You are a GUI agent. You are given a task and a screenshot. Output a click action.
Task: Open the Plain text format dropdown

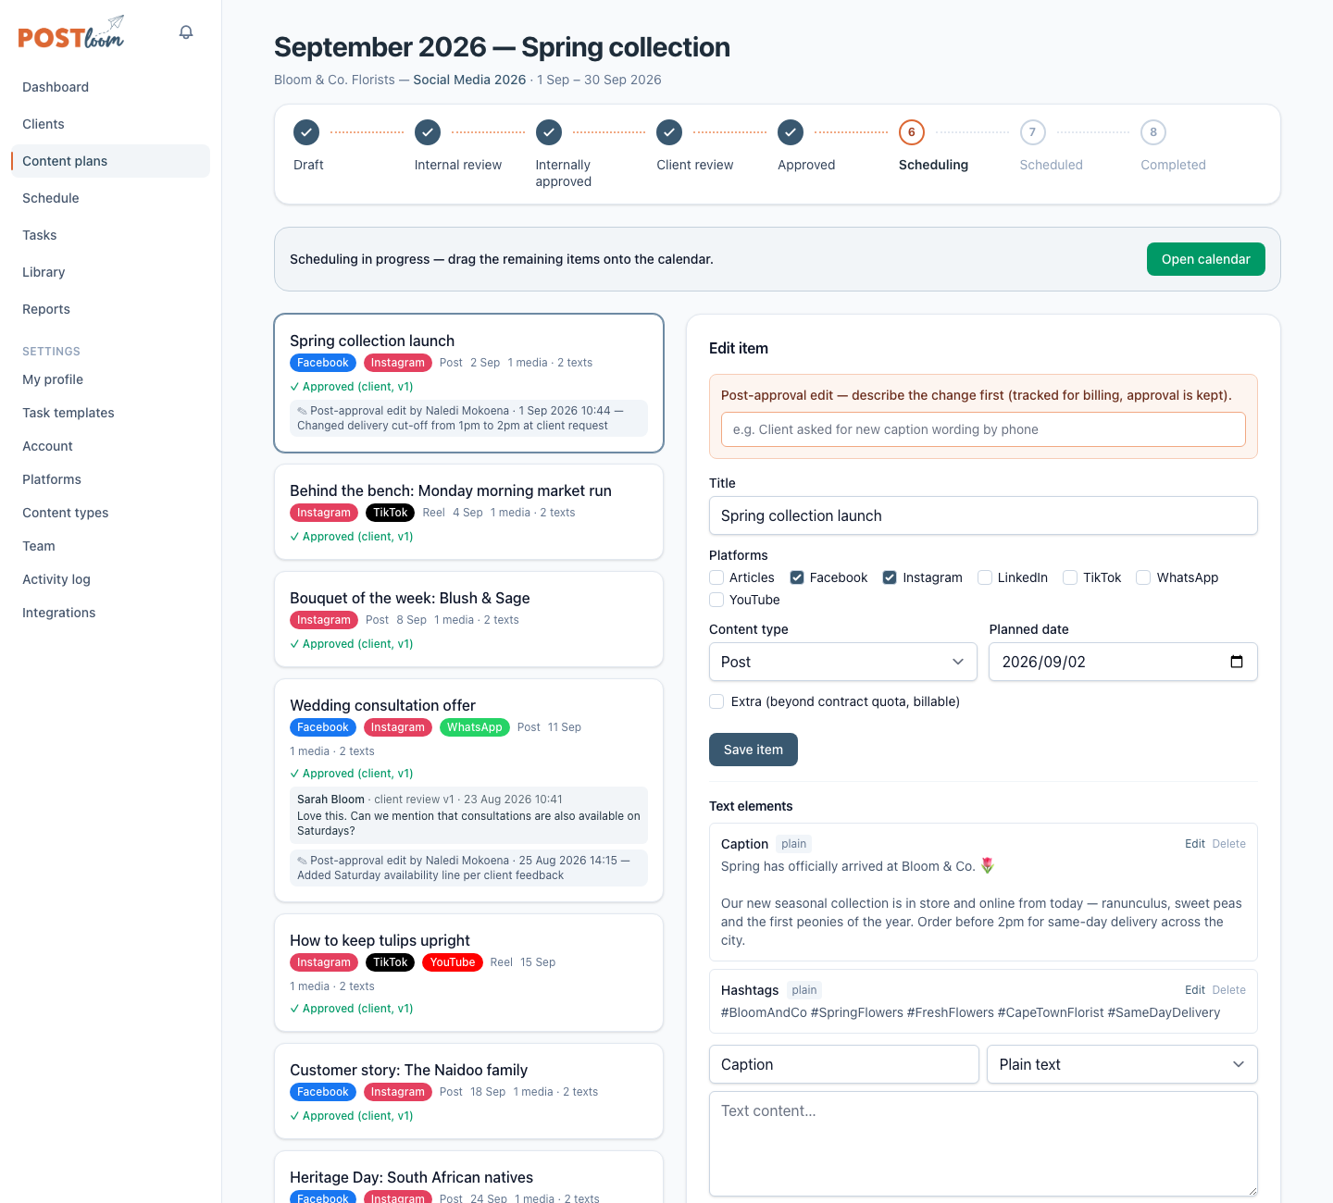point(1122,1064)
